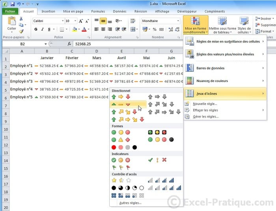Select check exclamation cross symbols set

157,160
